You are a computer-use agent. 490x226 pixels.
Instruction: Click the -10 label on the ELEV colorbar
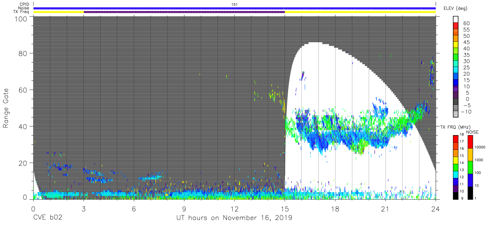(466, 112)
